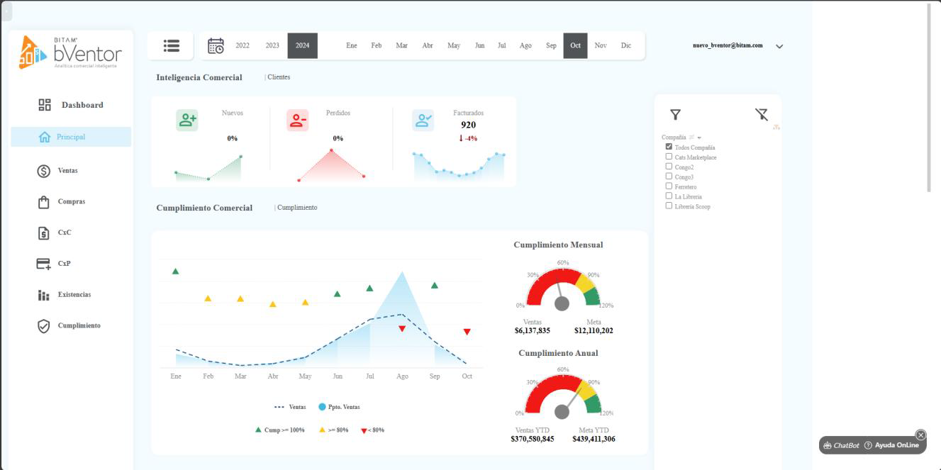Open Cumplimiento via its shield check icon
941x470 pixels.
tap(43, 326)
